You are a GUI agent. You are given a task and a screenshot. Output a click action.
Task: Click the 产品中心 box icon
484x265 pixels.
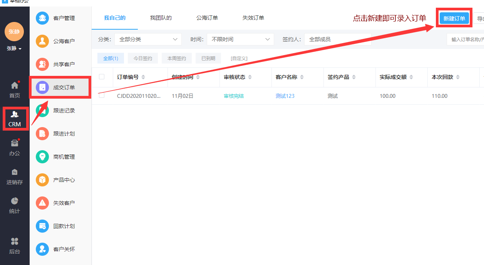[x=42, y=180]
